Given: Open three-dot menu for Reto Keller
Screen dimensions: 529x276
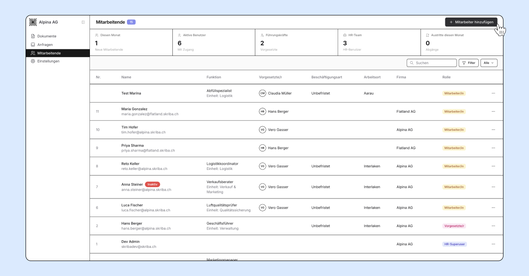Looking at the screenshot, I should coord(493,166).
